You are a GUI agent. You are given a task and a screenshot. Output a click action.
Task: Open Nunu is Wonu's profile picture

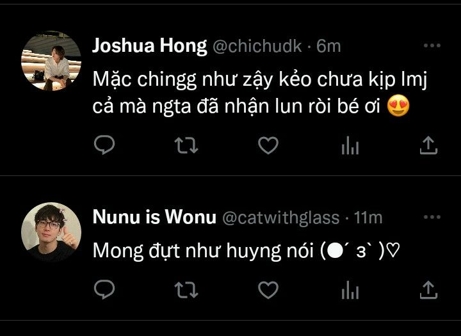(x=51, y=232)
